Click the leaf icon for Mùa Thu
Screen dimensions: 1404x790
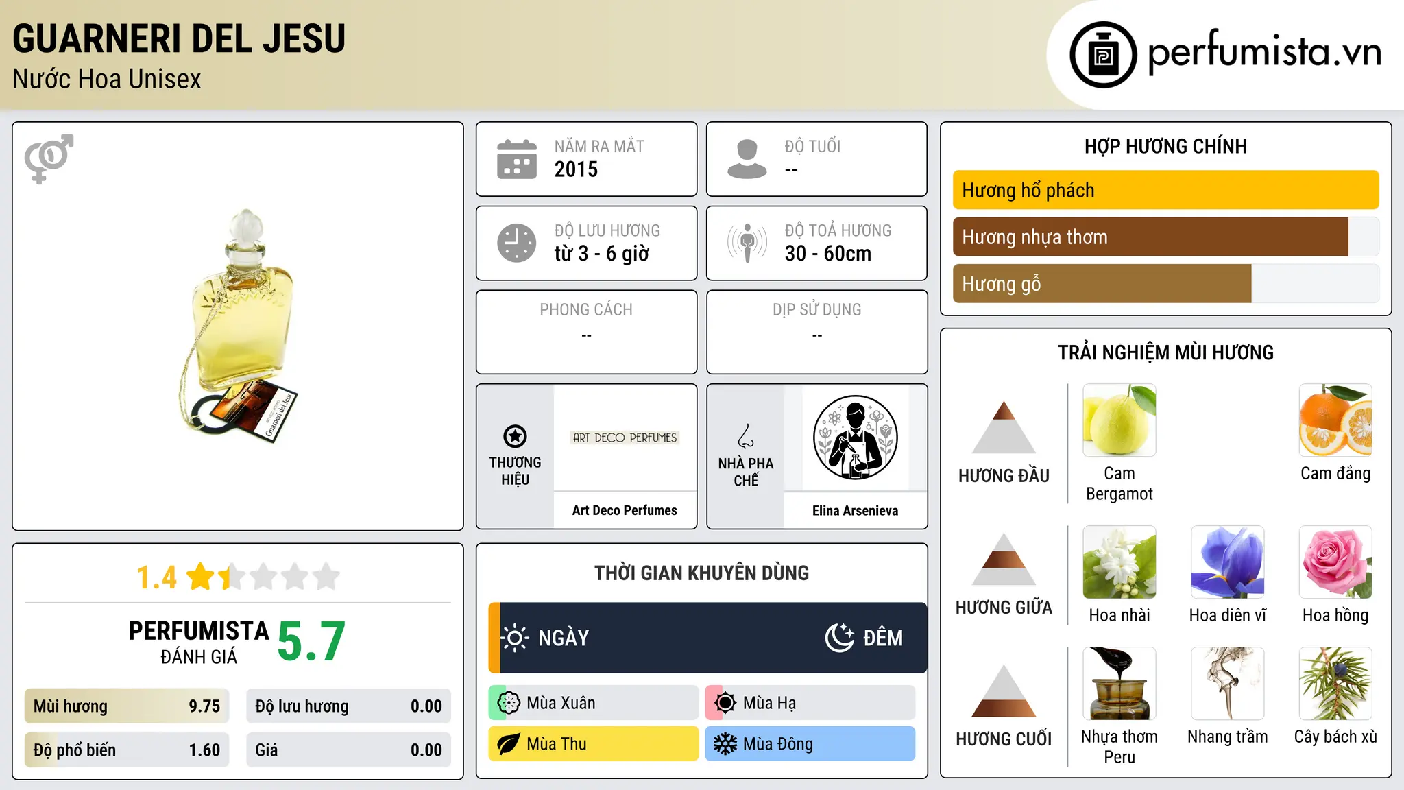pos(509,744)
